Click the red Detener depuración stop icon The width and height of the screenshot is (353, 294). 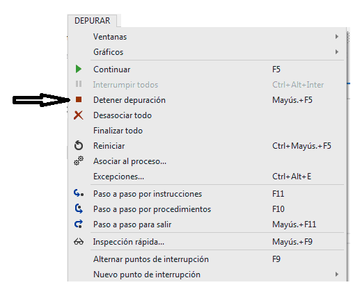pyautogui.click(x=79, y=99)
